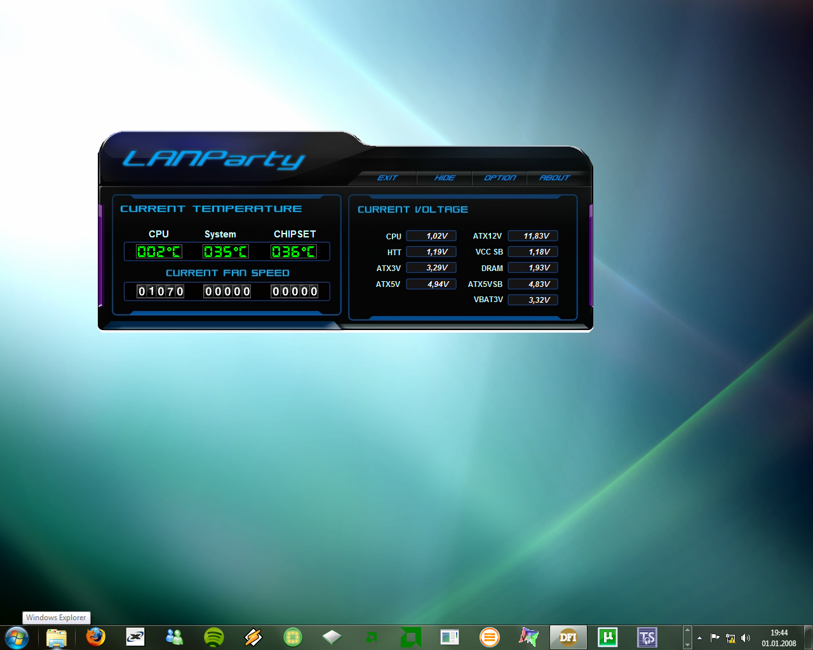Screen dimensions: 813x650
Task: Click the large green AMD logo icon
Action: [411, 637]
